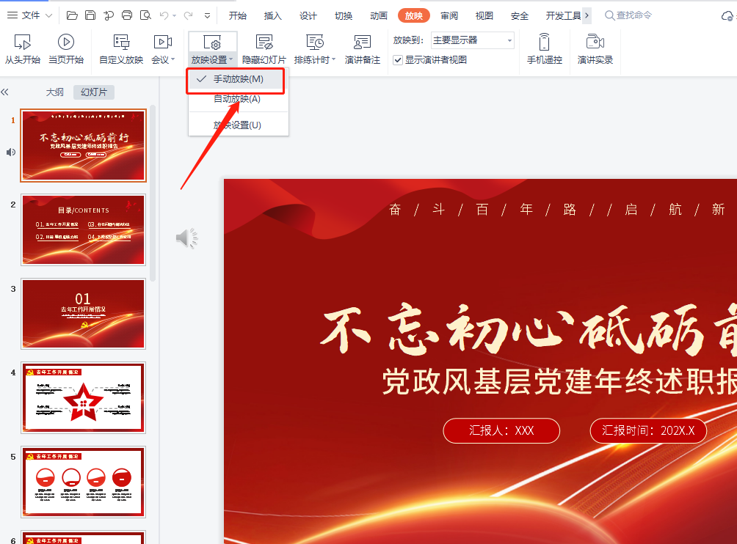The width and height of the screenshot is (737, 544).
Task: Click the speaker audio icon beside slide
Action: pos(186,238)
